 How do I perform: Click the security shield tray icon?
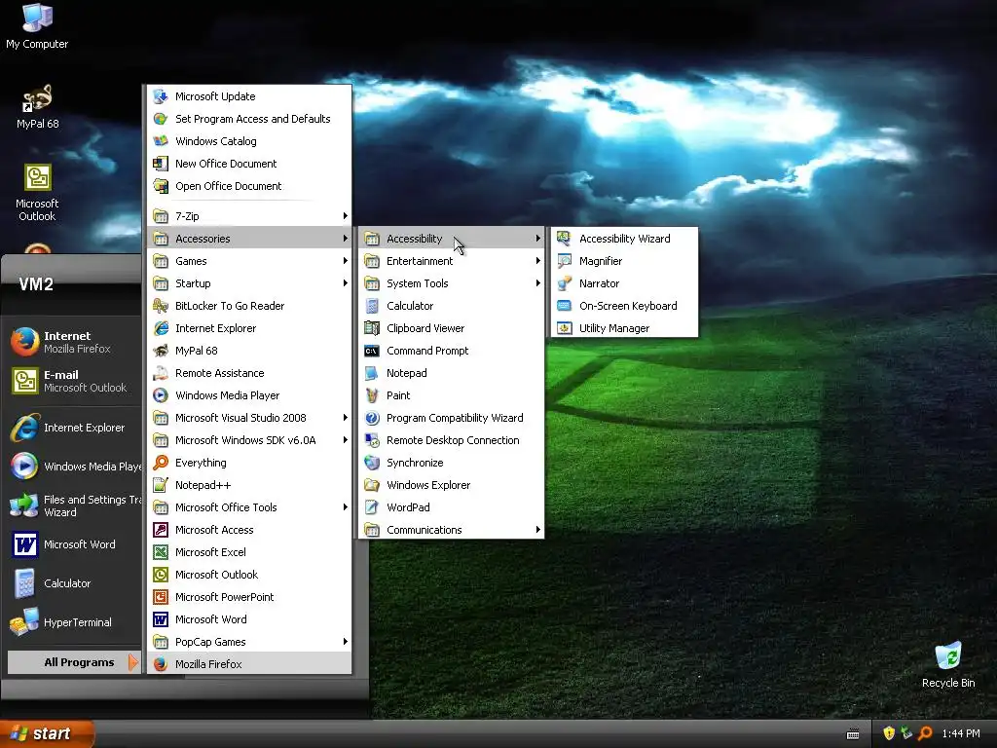point(889,733)
